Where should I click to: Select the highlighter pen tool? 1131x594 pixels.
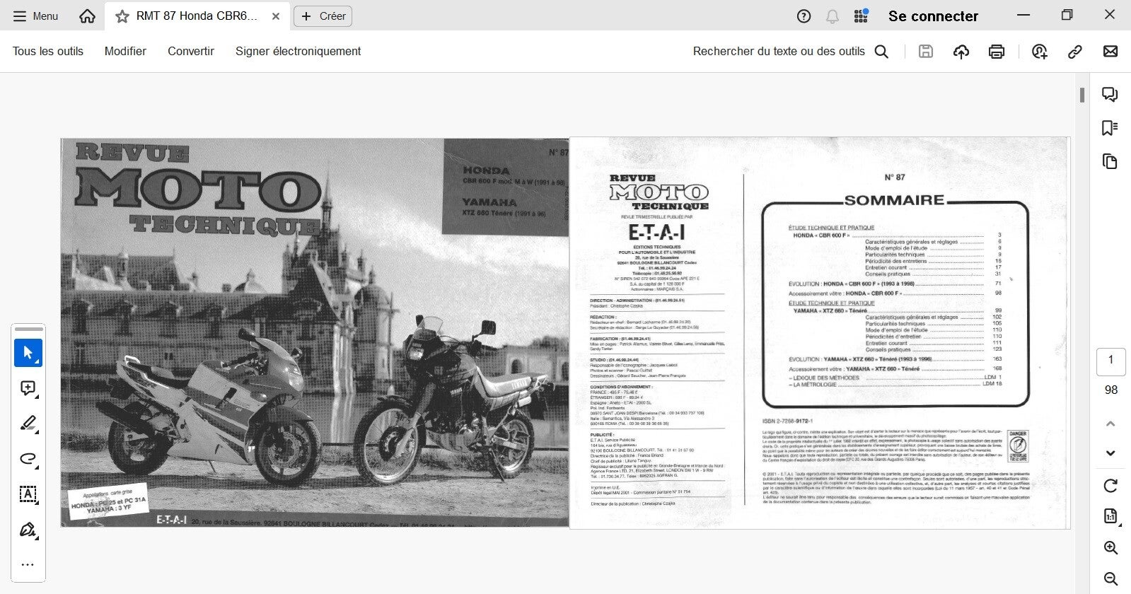[x=28, y=424]
